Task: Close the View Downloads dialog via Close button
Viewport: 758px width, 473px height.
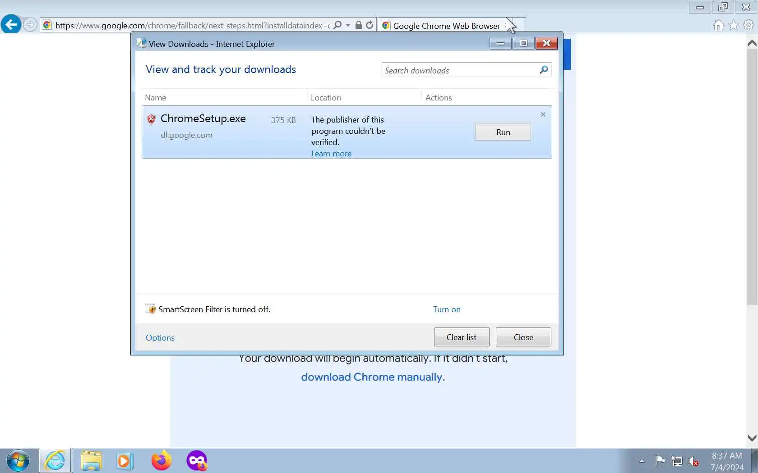Action: click(523, 337)
